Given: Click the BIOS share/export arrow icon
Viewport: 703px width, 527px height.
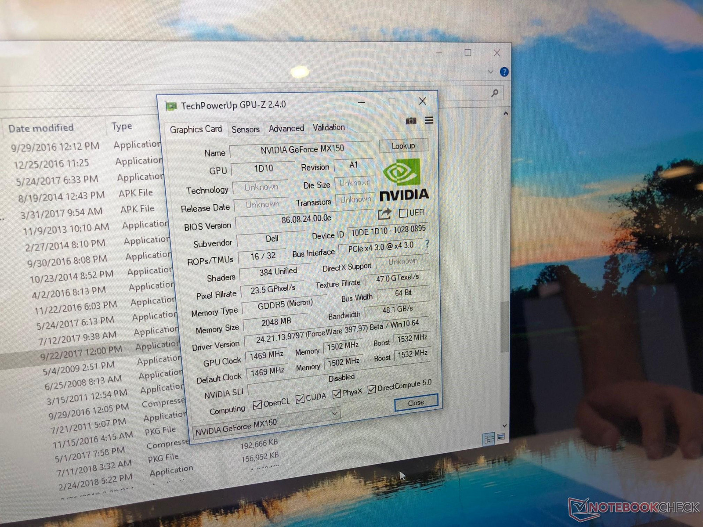Looking at the screenshot, I should [384, 214].
